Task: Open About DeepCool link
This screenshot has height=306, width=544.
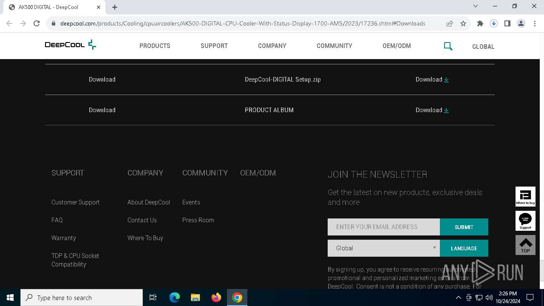Action: pyautogui.click(x=149, y=202)
